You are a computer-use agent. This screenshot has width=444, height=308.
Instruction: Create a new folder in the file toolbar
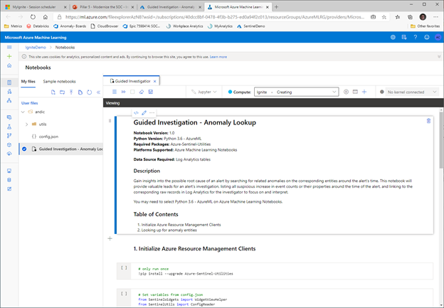point(62,92)
